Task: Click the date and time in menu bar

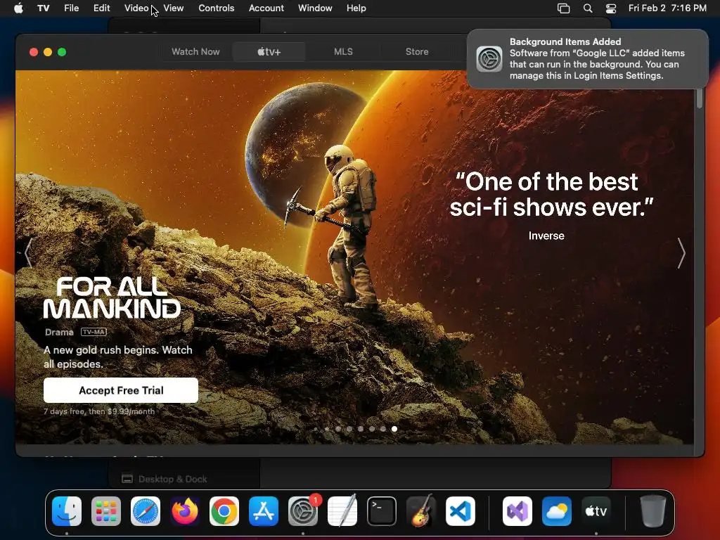Action: click(x=667, y=8)
